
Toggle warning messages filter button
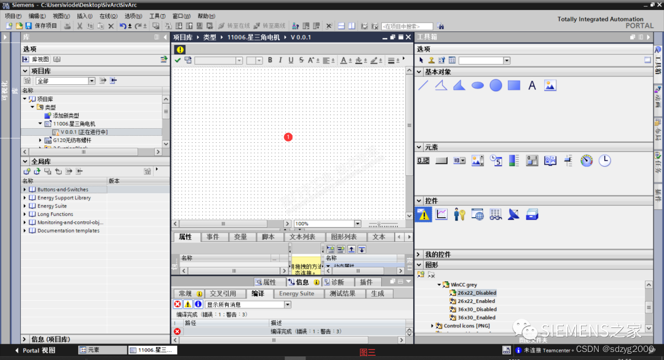(188, 304)
